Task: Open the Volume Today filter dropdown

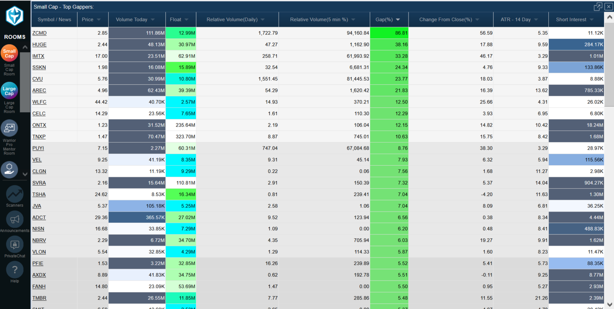Action: pyautogui.click(x=153, y=19)
